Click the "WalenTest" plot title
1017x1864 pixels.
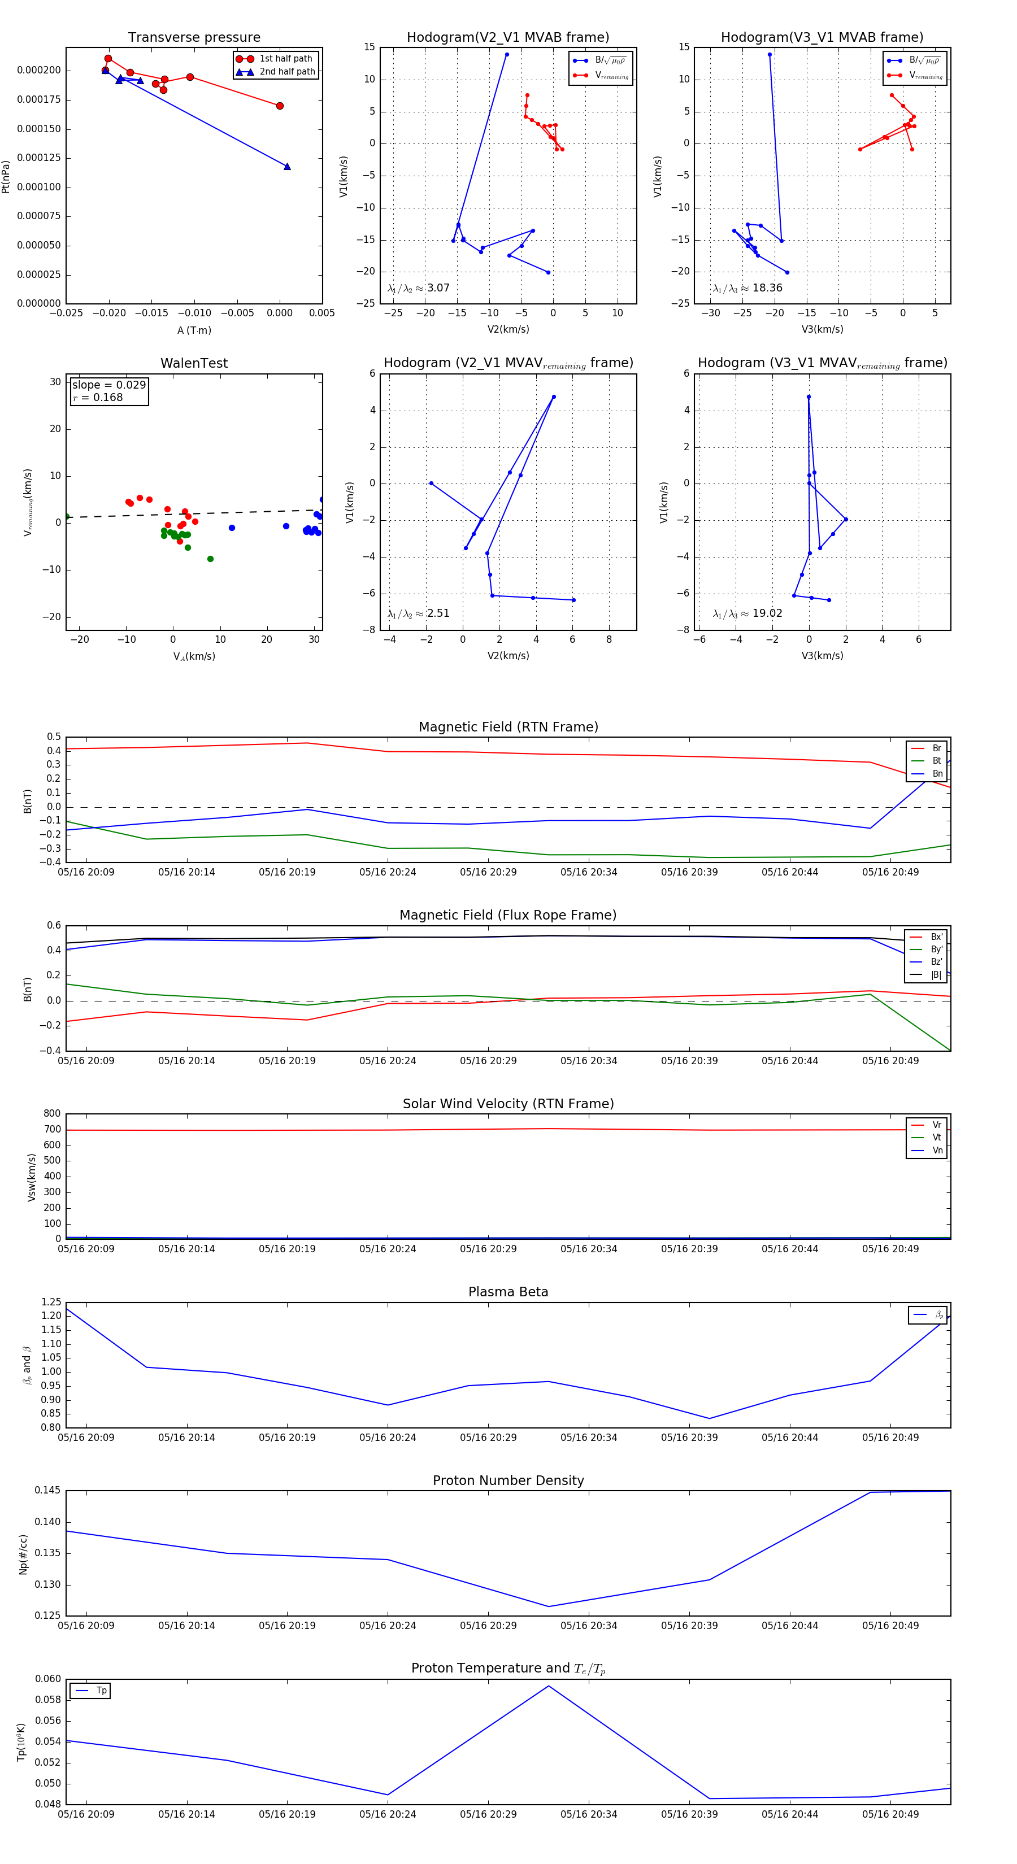(194, 363)
